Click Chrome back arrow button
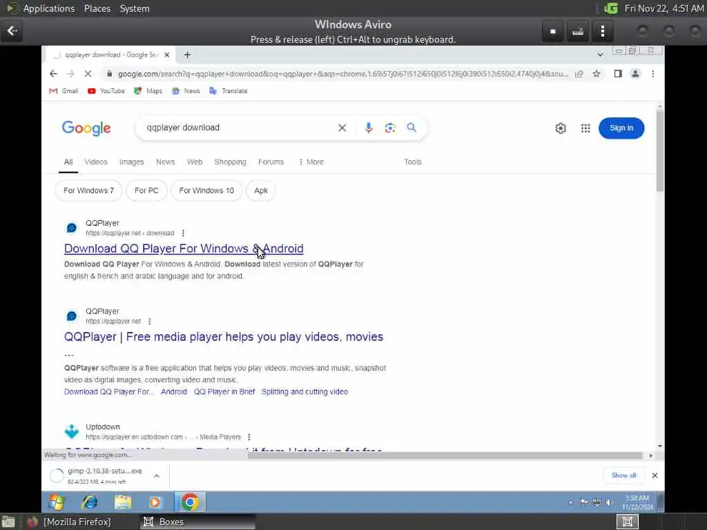 [x=53, y=74]
